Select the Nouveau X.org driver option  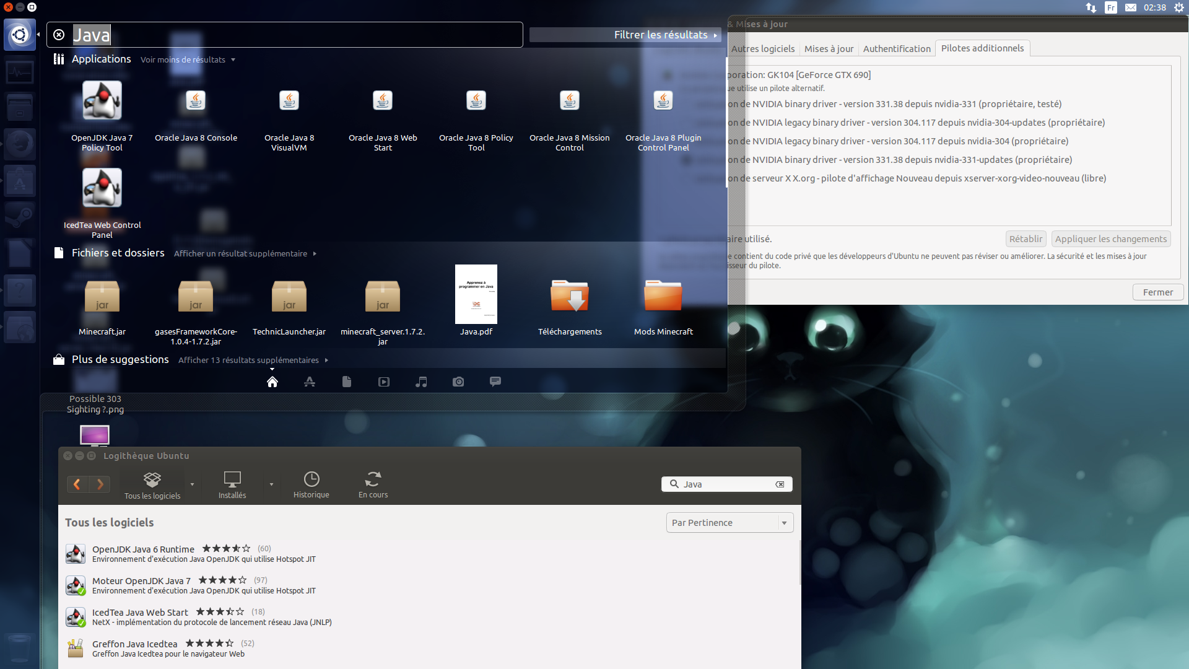click(917, 178)
